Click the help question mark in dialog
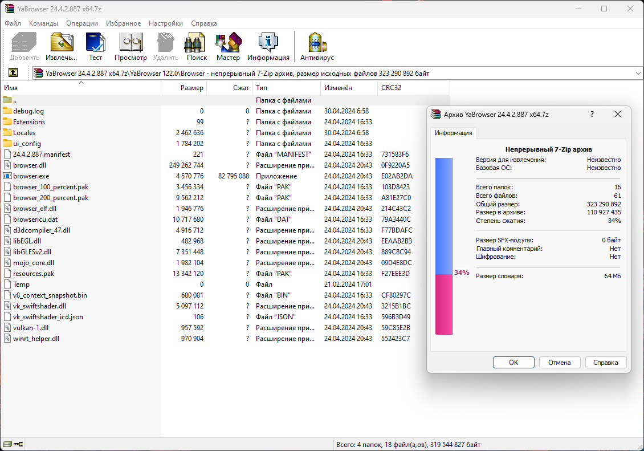Screen dimensions: 644x451 click(x=592, y=114)
